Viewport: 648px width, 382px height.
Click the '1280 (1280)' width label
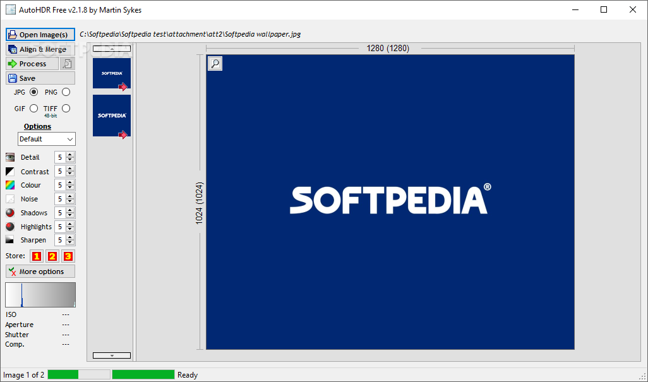point(388,49)
